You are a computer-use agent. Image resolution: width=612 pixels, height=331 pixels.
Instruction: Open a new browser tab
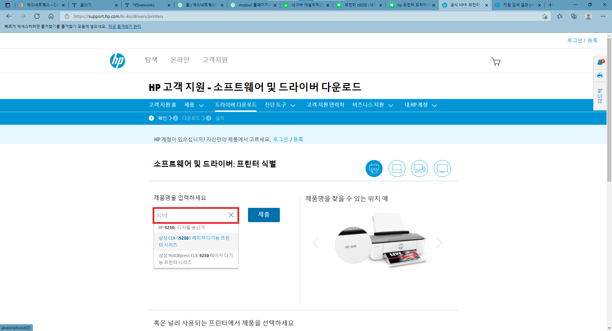point(550,5)
